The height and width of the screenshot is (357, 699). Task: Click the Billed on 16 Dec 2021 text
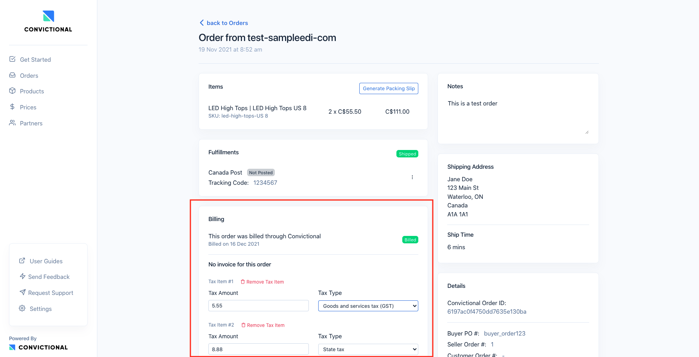[x=234, y=244]
